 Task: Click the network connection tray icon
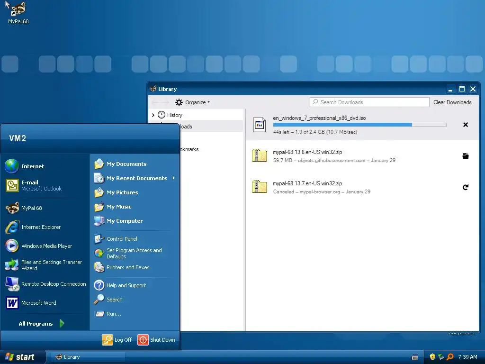[441, 357]
